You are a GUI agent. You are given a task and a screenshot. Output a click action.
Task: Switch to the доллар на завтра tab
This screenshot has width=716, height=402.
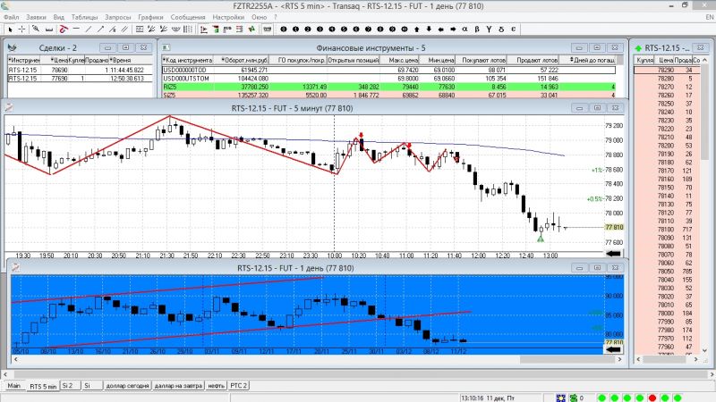[178, 386]
